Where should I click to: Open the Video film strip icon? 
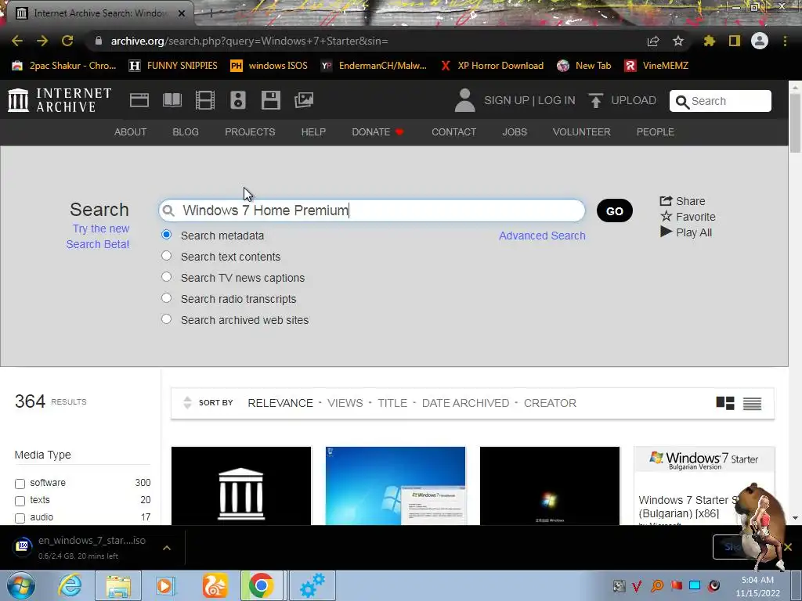coord(205,100)
